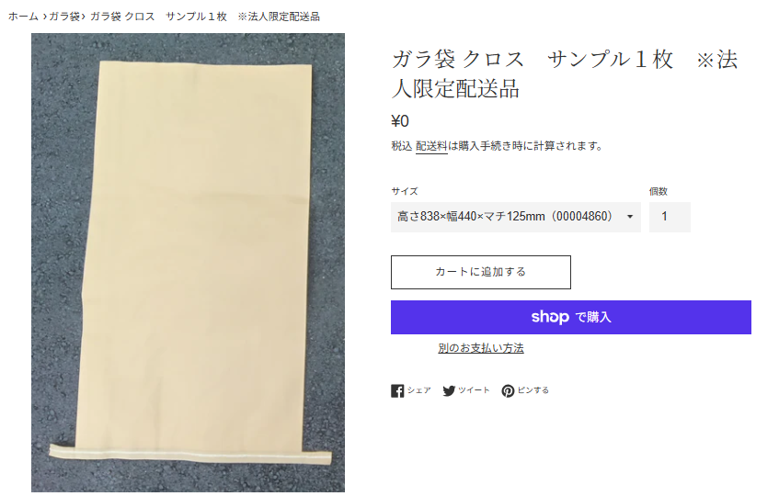The height and width of the screenshot is (496, 779).
Task: Click current page breadcrumb ガラ袋 クロス
Action: point(205,17)
